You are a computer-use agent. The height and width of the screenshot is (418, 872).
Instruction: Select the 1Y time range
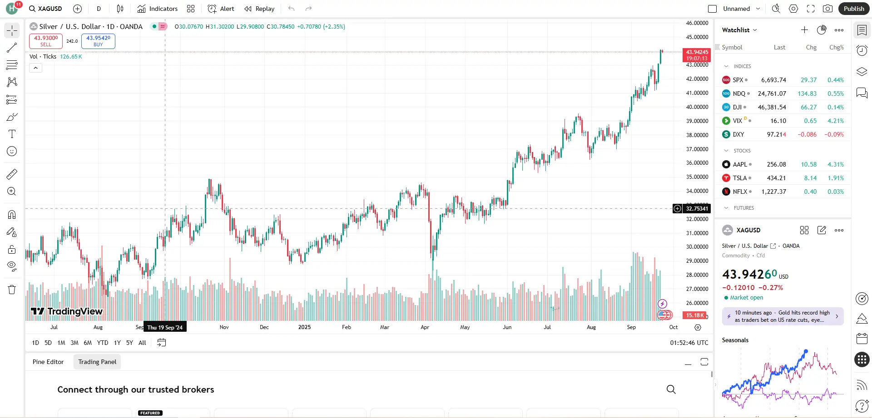point(117,343)
